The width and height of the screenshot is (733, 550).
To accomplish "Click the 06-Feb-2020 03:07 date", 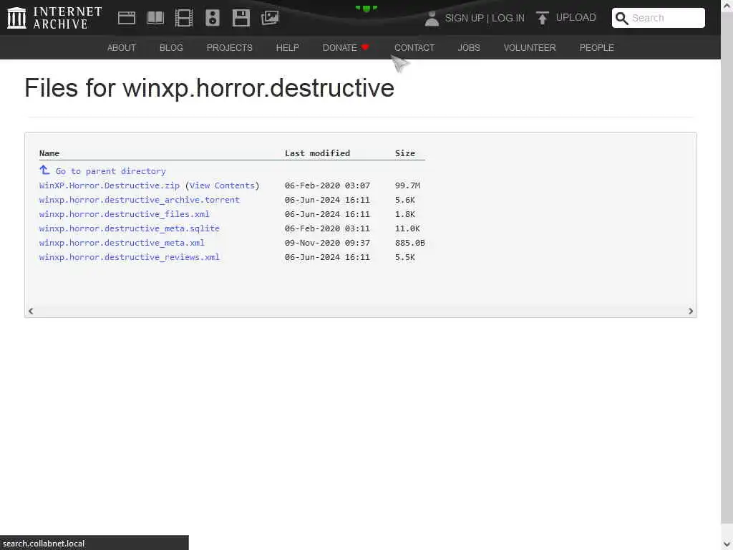I will (327, 185).
